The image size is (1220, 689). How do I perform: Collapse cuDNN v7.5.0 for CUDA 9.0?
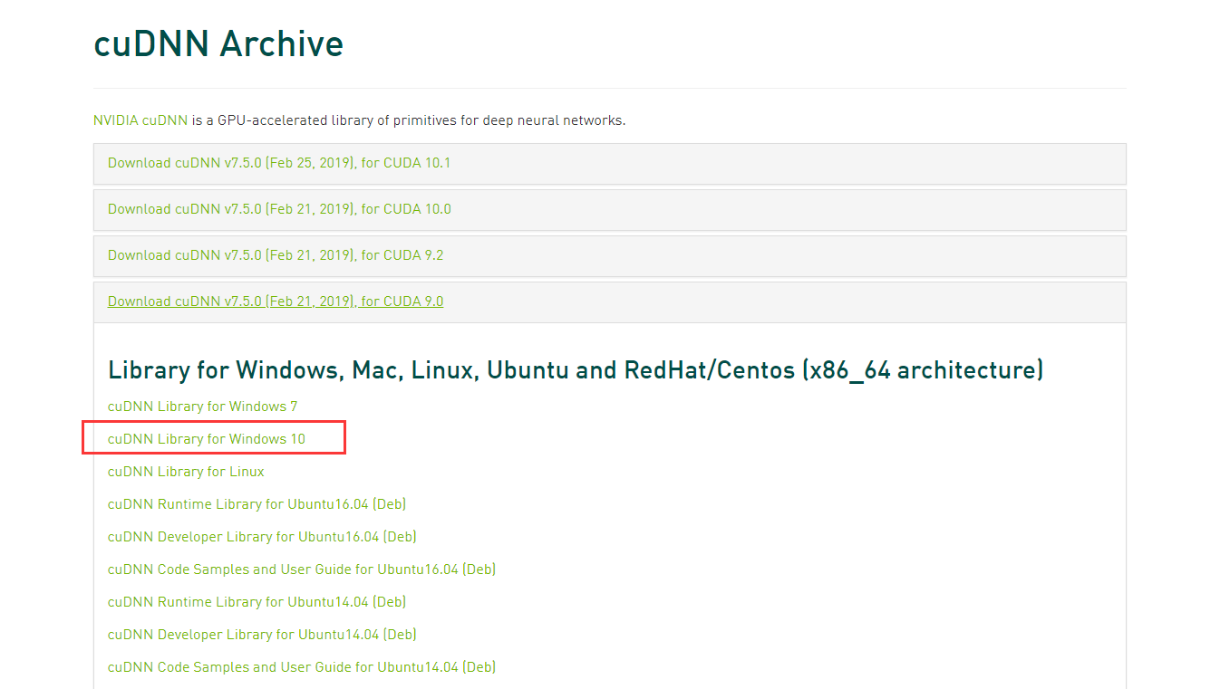point(276,301)
